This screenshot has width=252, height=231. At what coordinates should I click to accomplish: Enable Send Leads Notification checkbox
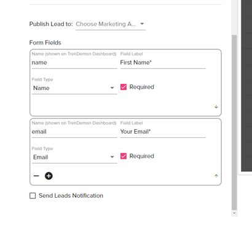[x=33, y=196]
